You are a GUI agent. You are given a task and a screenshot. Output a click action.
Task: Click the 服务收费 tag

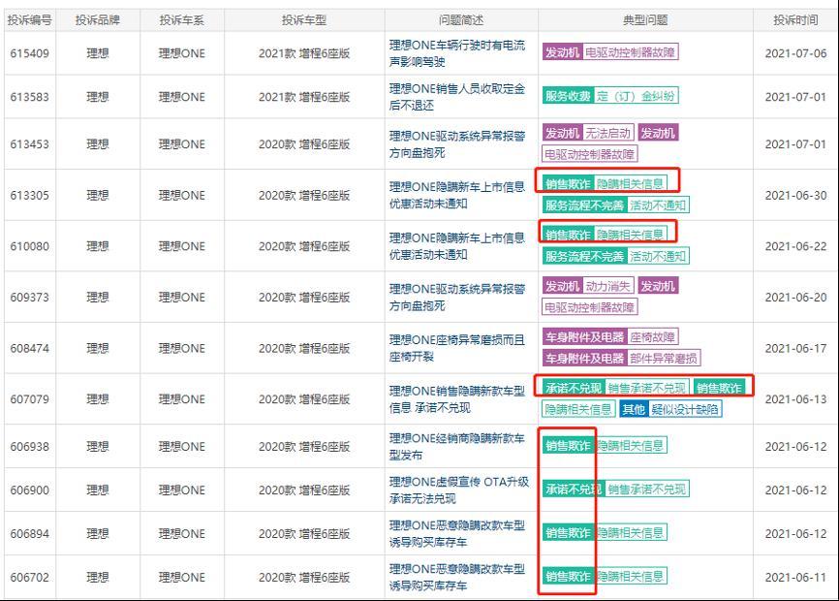568,96
